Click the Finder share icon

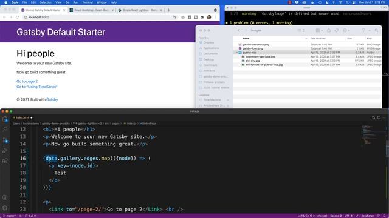pos(329,30)
